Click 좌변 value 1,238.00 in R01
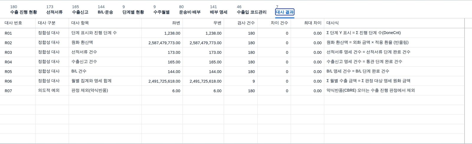 click(x=162, y=33)
